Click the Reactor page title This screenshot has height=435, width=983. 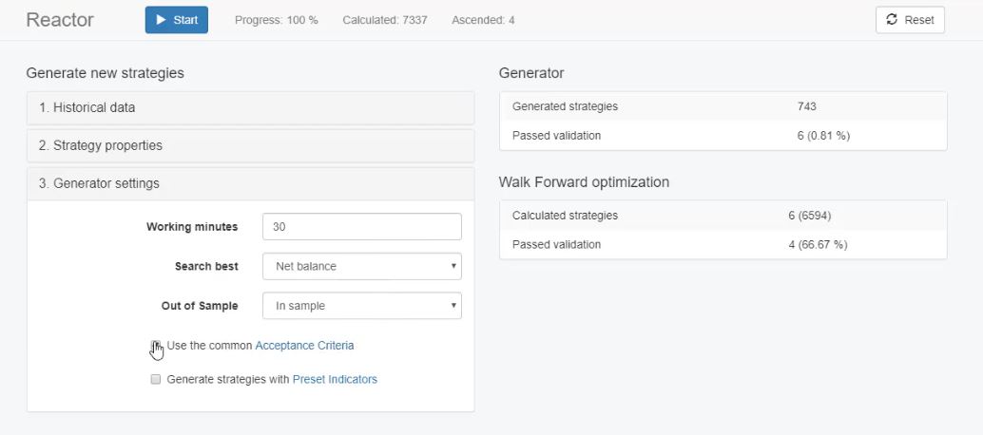[59, 20]
